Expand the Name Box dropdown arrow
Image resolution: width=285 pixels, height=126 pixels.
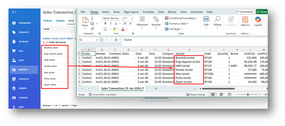[97, 40]
